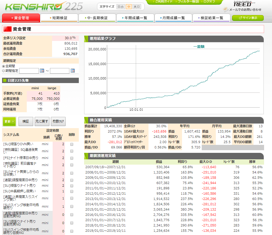This screenshot has width=272, height=235.
Task: Open calendar picker for the start date
Action: (42, 71)
